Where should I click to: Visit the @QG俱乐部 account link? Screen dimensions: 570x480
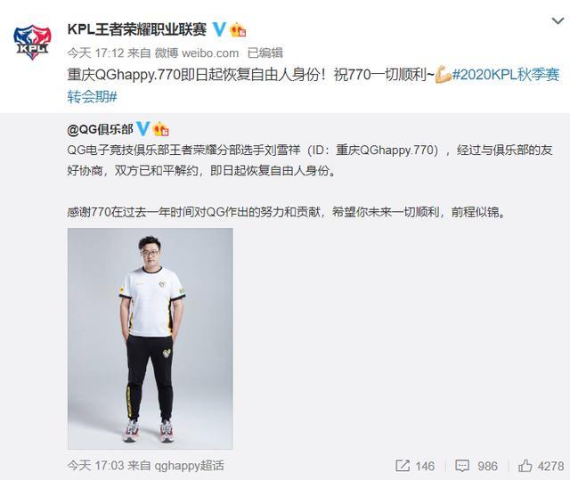pyautogui.click(x=100, y=129)
